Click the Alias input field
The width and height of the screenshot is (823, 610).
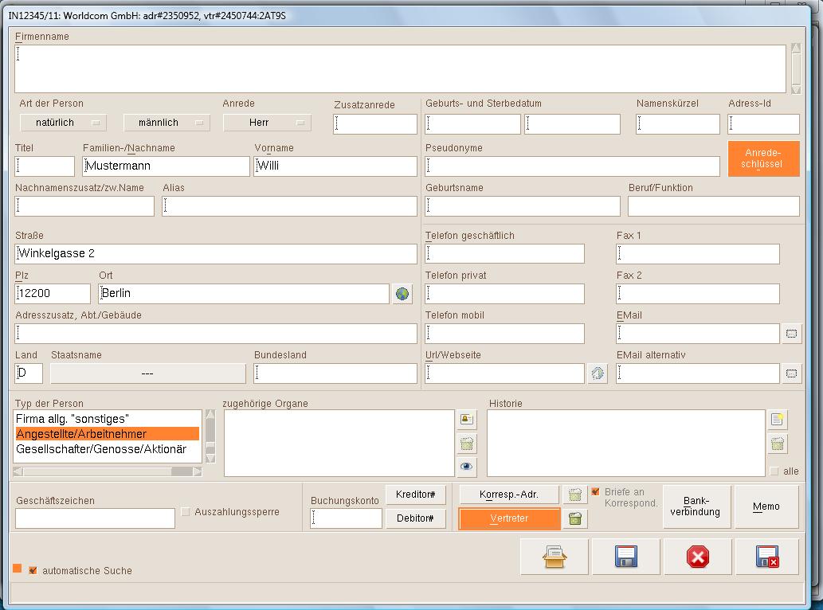click(x=289, y=206)
